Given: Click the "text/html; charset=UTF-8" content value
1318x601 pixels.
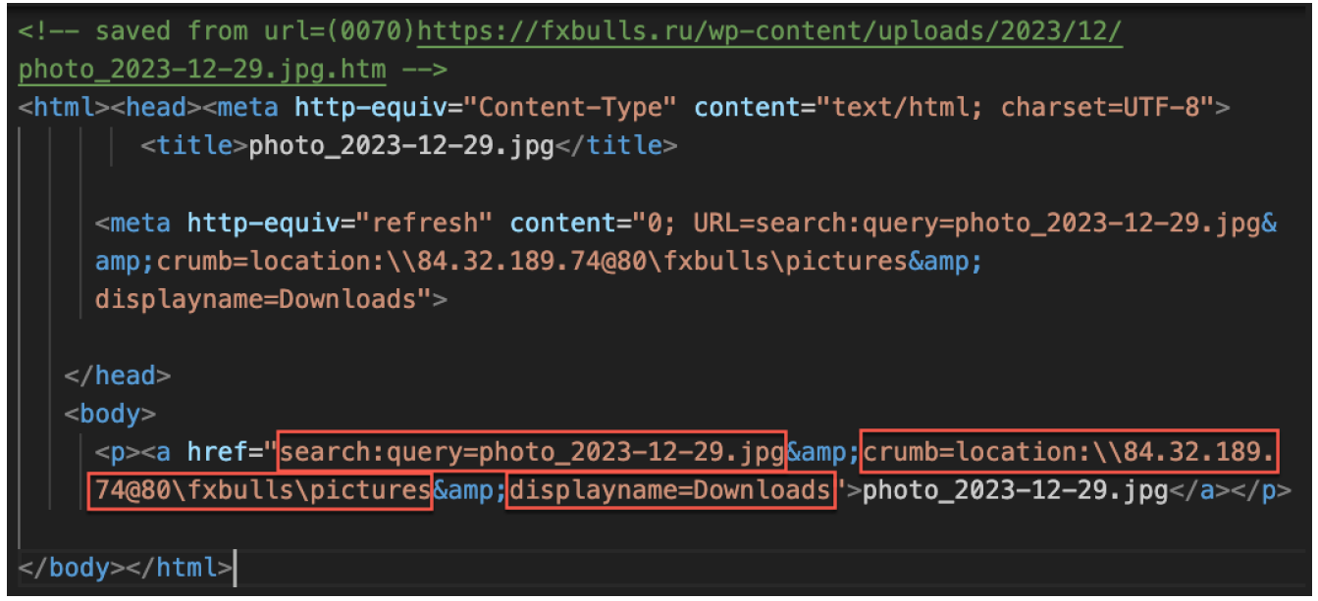Looking at the screenshot, I should (x=1020, y=107).
